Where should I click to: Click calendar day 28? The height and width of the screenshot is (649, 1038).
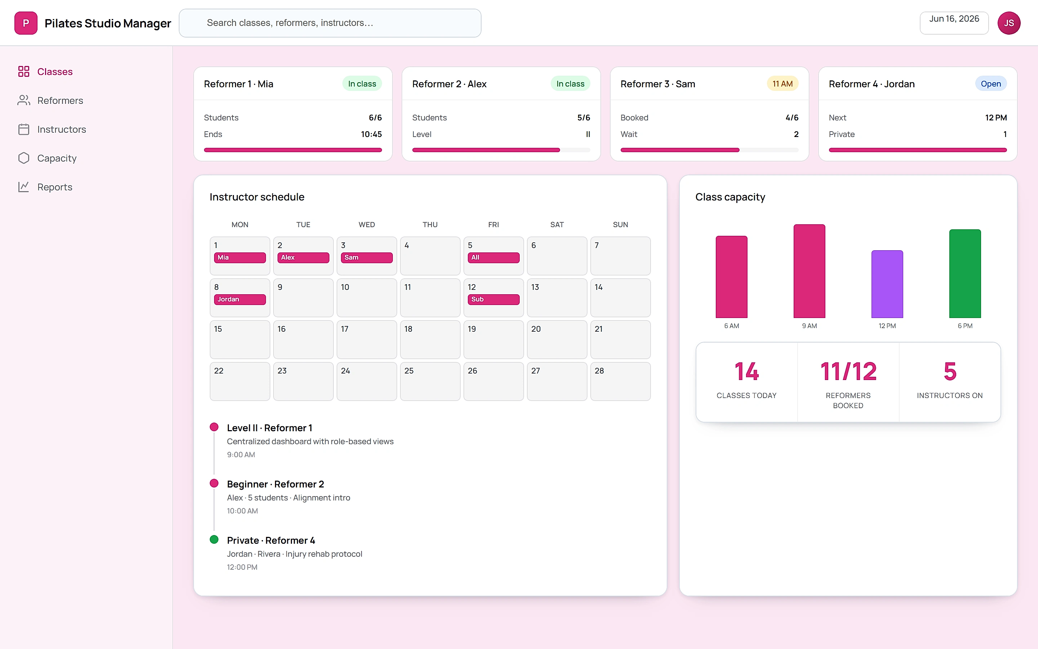[620, 381]
